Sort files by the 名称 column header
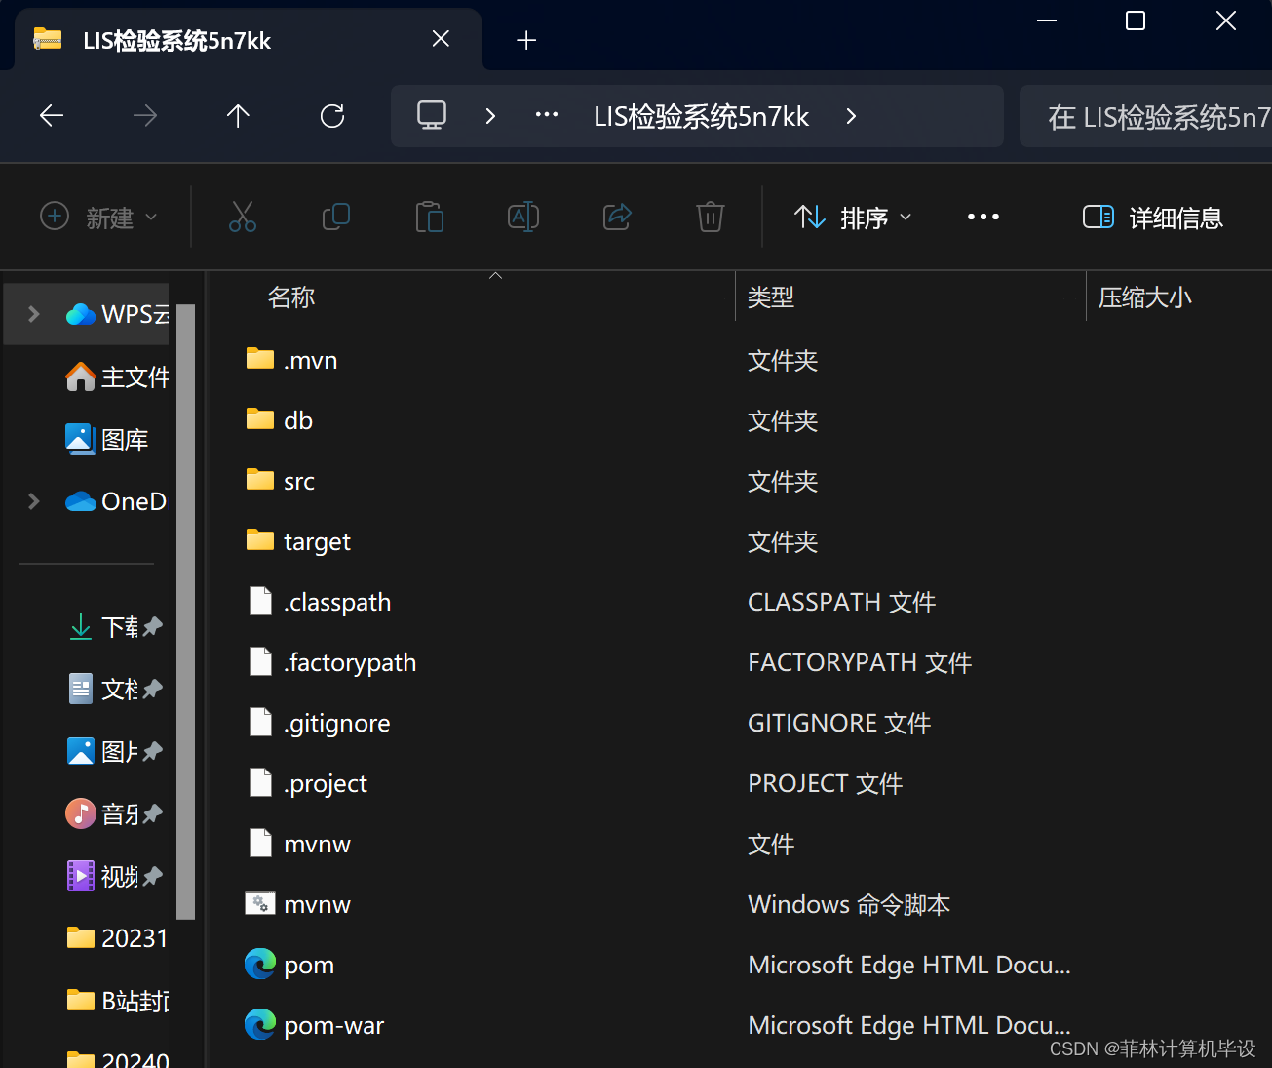 pos(290,297)
